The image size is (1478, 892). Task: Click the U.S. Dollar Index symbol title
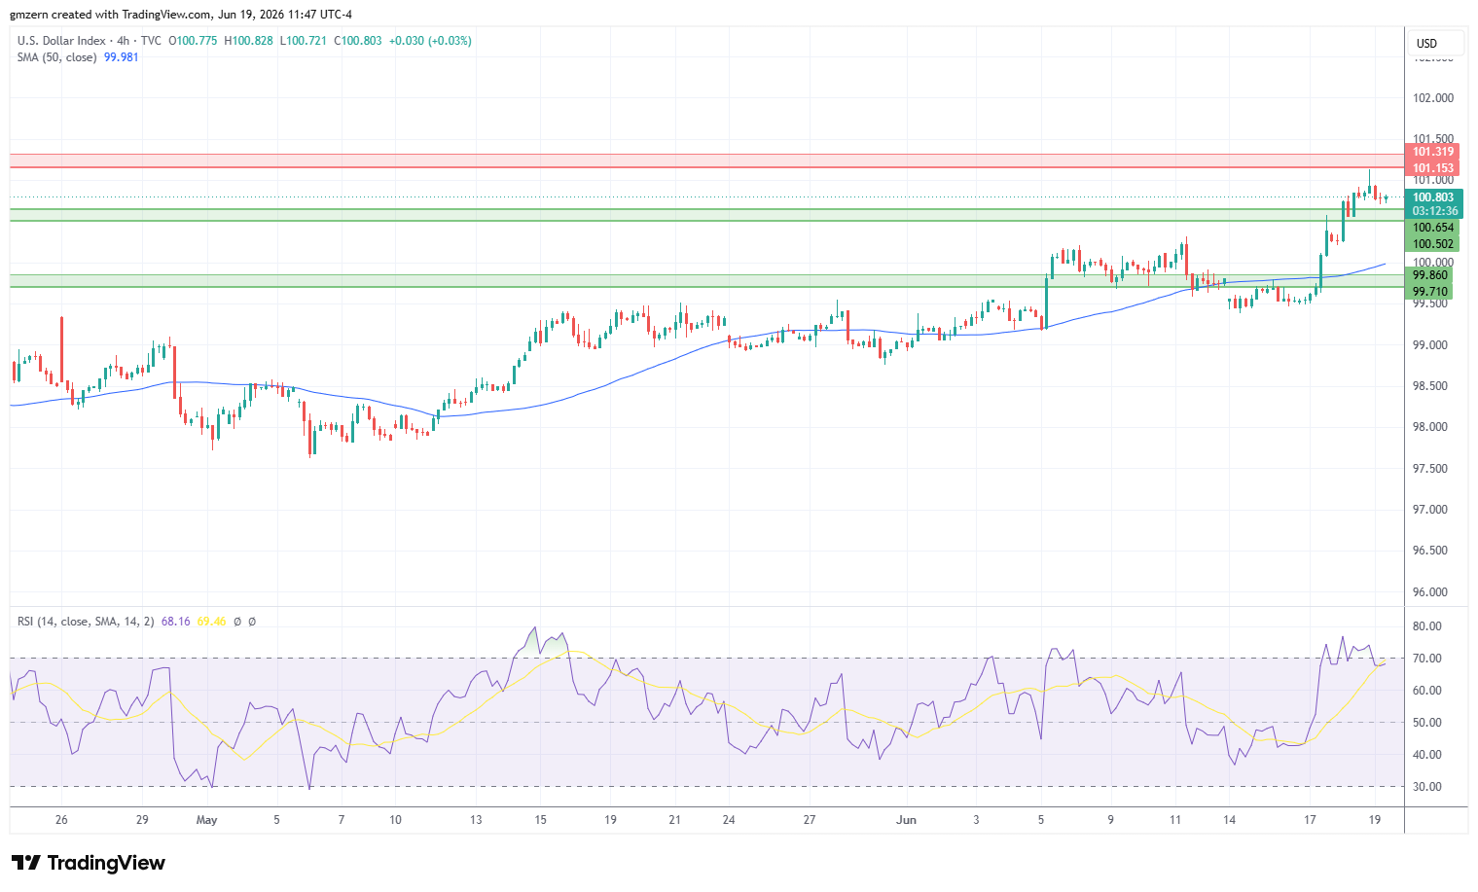tap(60, 41)
